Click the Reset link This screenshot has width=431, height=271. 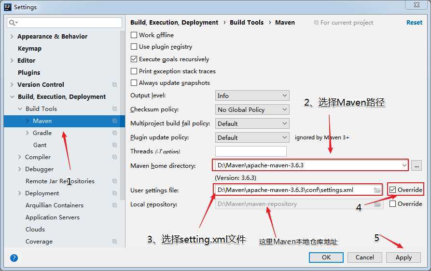coord(414,23)
